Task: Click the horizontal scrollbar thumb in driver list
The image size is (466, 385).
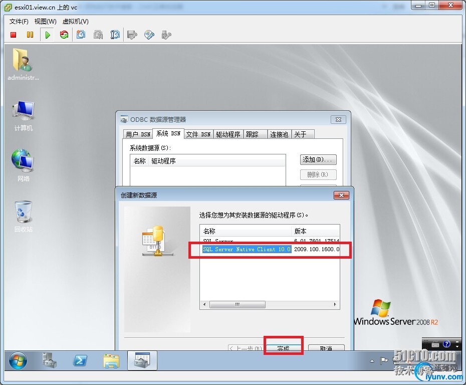Action: pos(237,304)
